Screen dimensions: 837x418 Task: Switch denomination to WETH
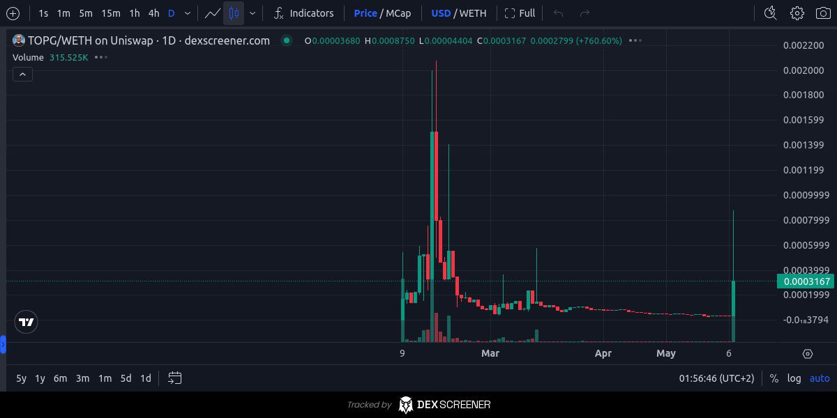click(x=473, y=13)
